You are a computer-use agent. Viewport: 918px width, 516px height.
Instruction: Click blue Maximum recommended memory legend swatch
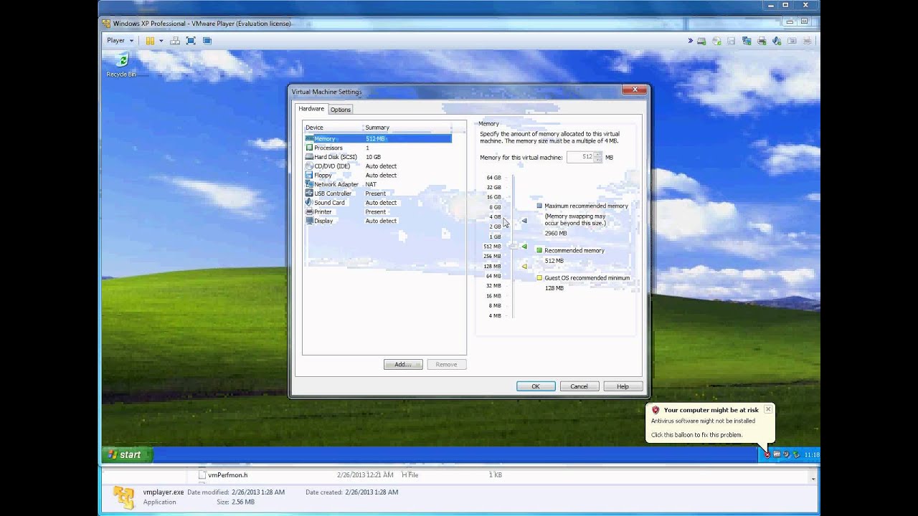point(539,206)
